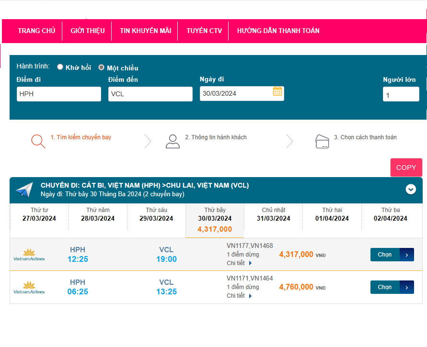The image size is (427, 347).
Task: Click the paper plane departure icon
Action: [24, 190]
